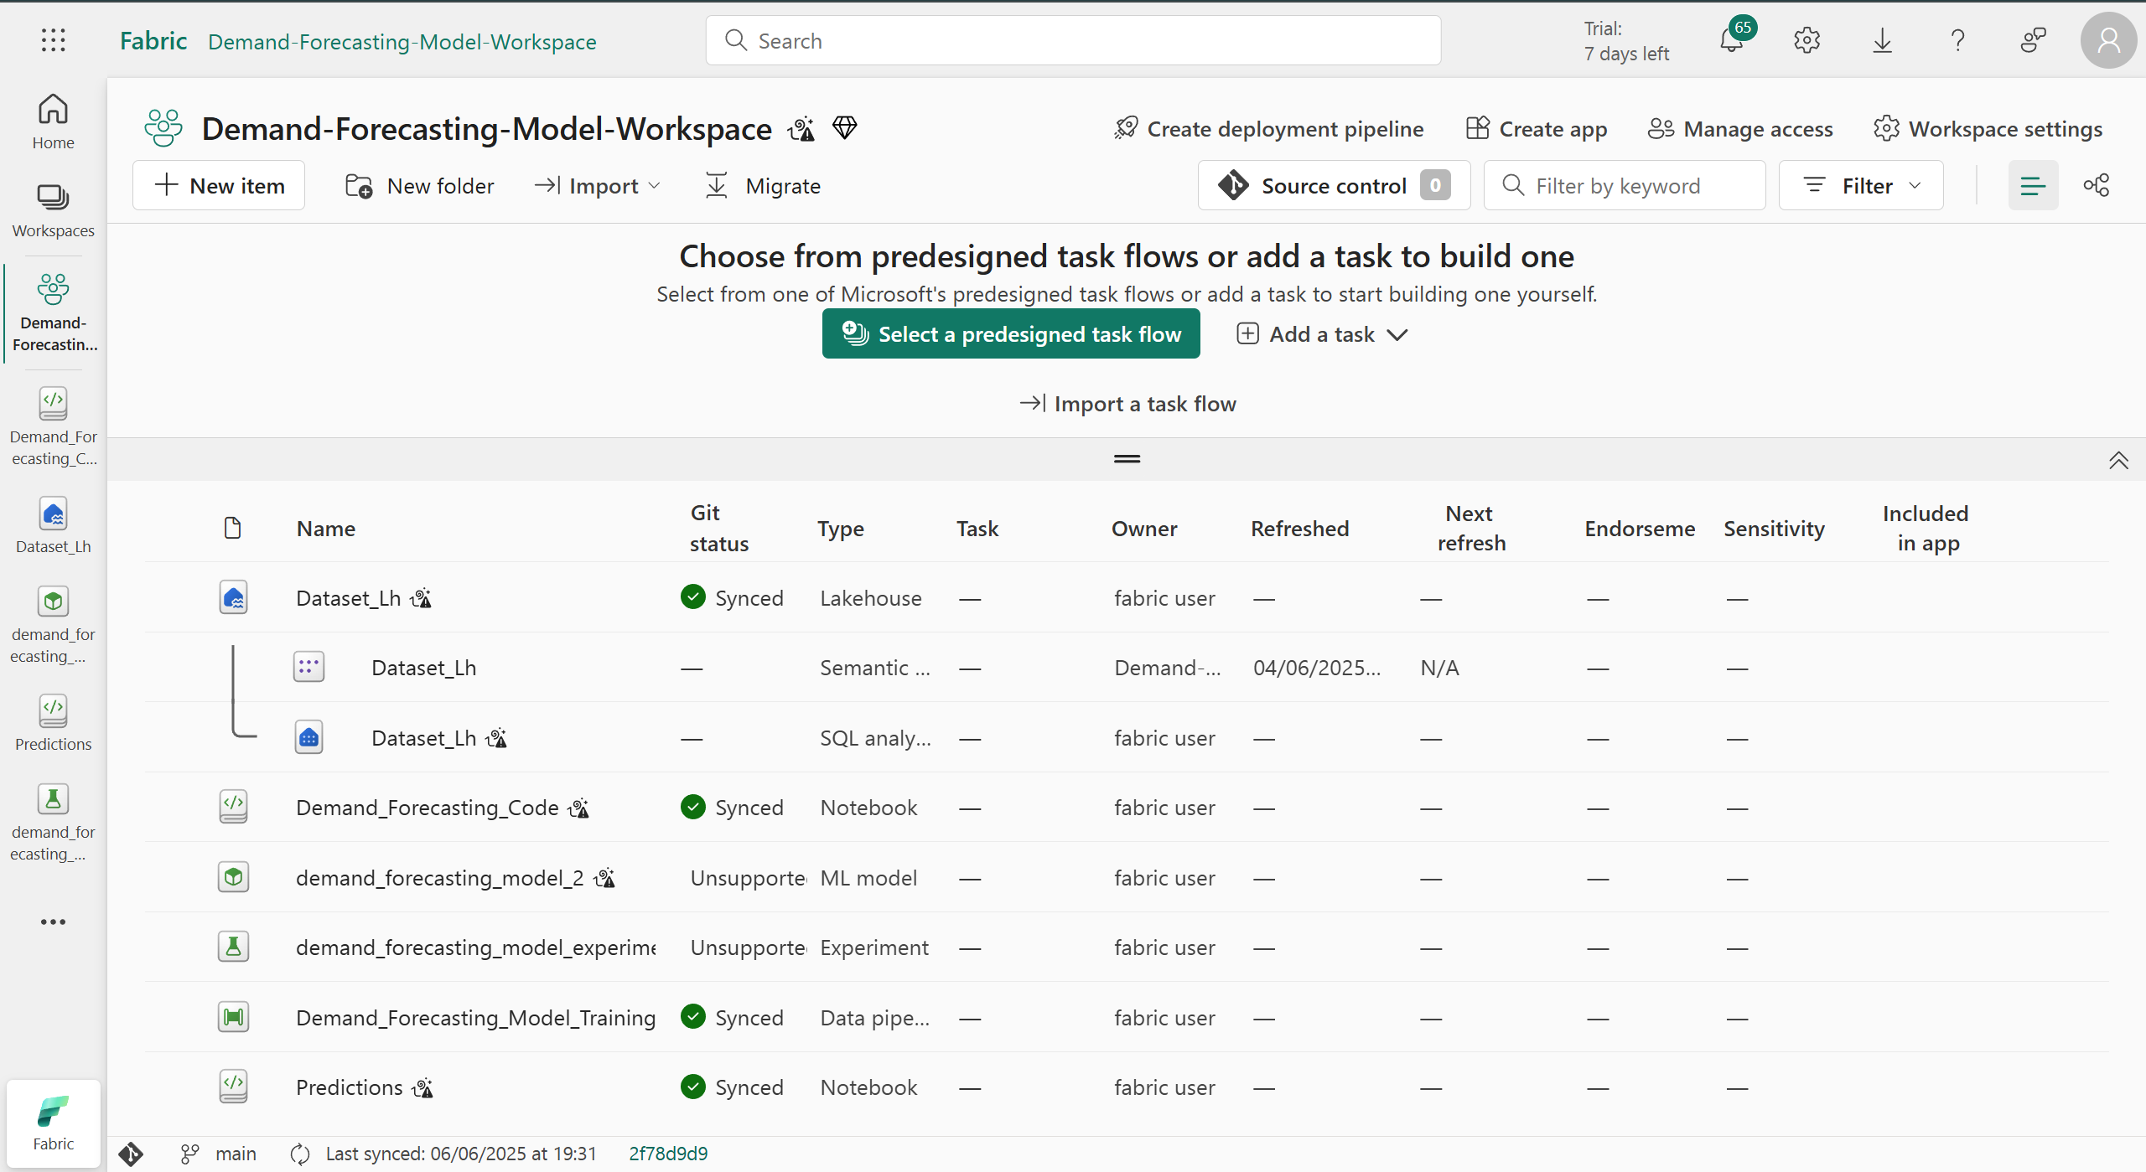Collapse the task flow panel with double chevron

click(x=2118, y=460)
